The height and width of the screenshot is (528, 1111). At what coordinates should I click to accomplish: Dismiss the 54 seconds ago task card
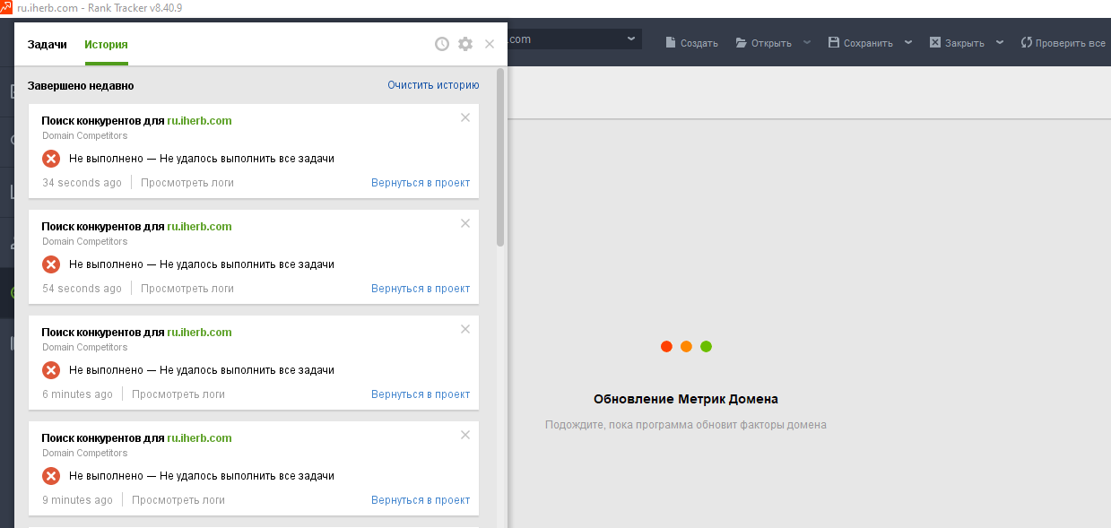(x=464, y=223)
